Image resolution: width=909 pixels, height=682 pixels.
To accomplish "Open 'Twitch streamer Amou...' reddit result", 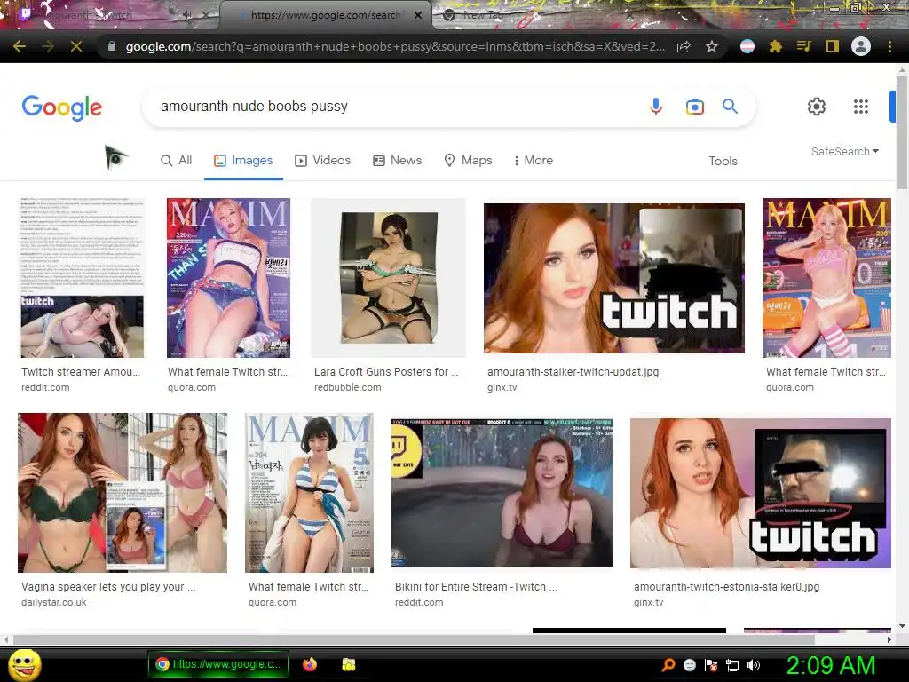I will [81, 372].
